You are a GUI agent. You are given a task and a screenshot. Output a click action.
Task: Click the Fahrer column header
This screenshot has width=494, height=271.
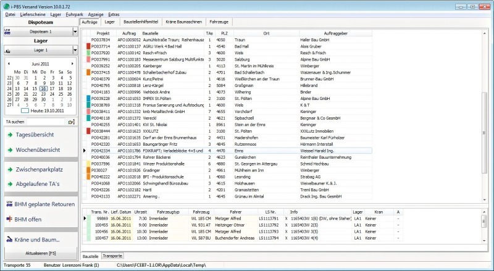pos(236,212)
